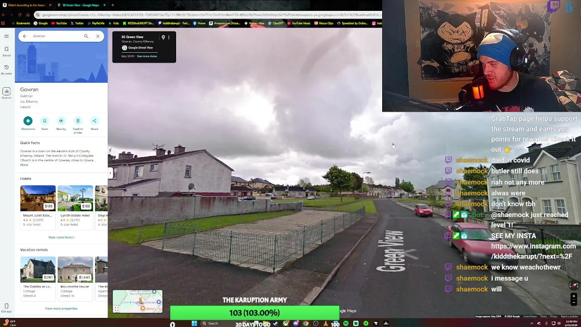Viewport: 581px width, 327px height.
Task: Zoom out on Street View
Action: coord(574,302)
